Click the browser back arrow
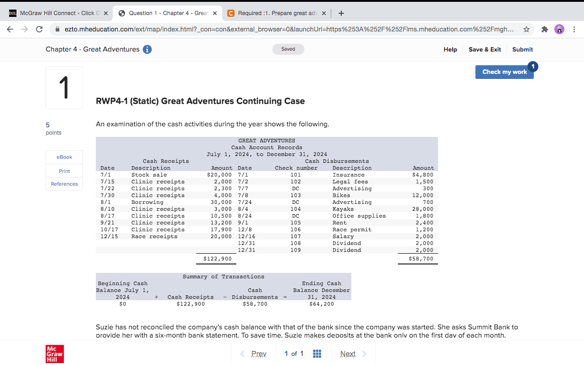 click(x=10, y=29)
